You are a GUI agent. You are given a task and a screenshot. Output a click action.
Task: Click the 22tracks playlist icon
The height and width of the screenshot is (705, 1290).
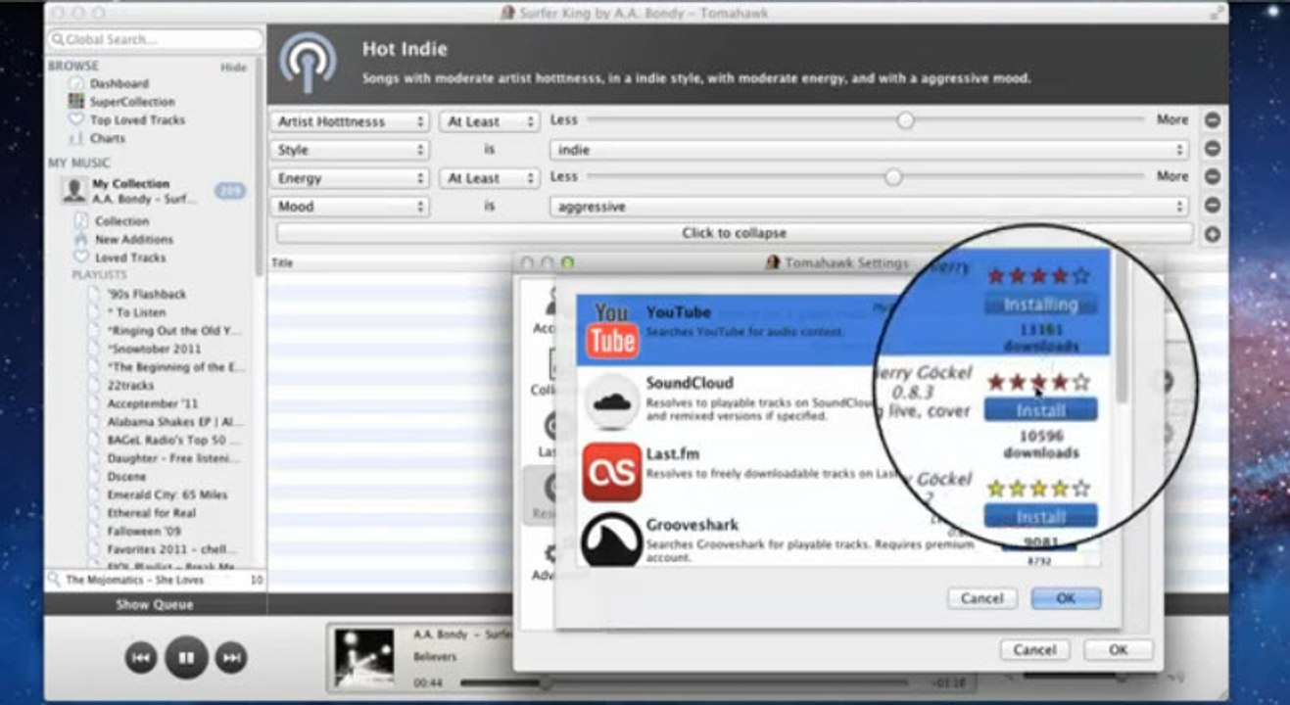[x=97, y=386]
